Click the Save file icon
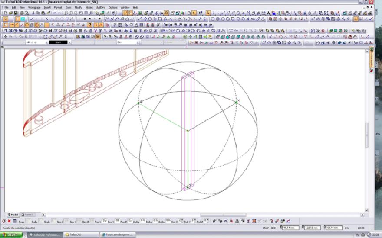Image resolution: width=382 pixels, height=238 pixels. click(15, 13)
